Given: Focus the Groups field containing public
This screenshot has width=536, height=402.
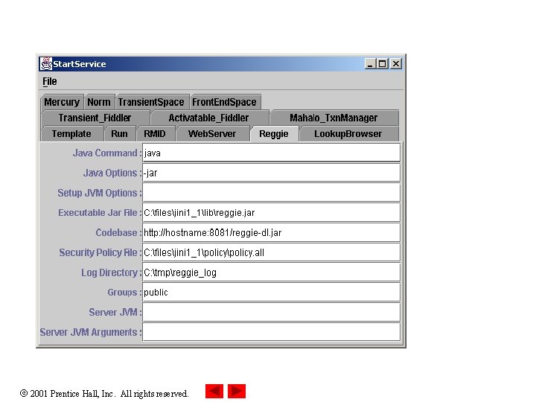Looking at the screenshot, I should click(272, 293).
